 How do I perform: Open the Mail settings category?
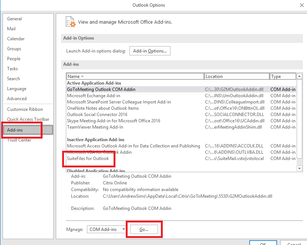(x=11, y=28)
